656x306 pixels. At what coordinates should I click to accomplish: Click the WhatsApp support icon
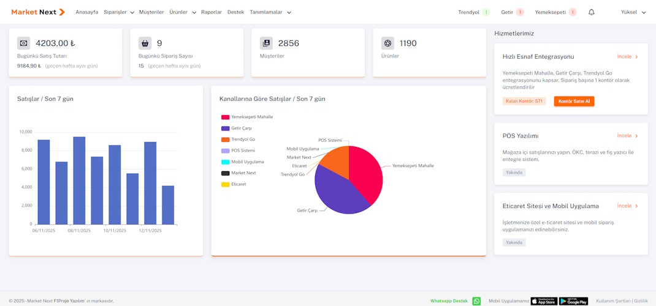476,301
